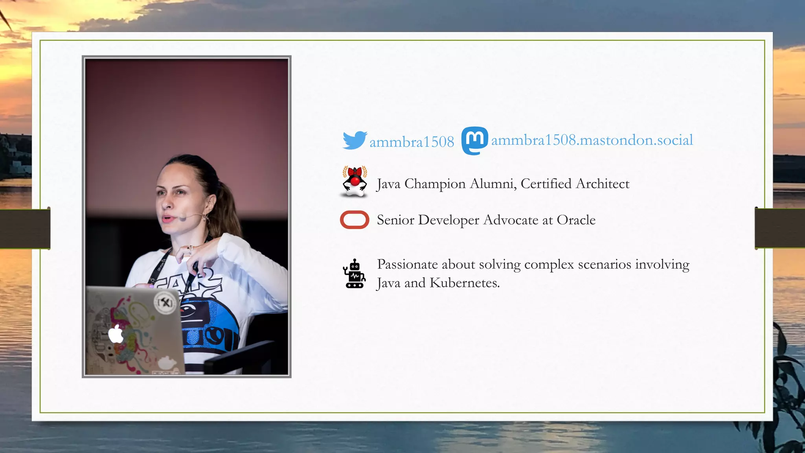The height and width of the screenshot is (453, 805).
Task: Click the white whale sticker on laptop
Action: pos(166,363)
